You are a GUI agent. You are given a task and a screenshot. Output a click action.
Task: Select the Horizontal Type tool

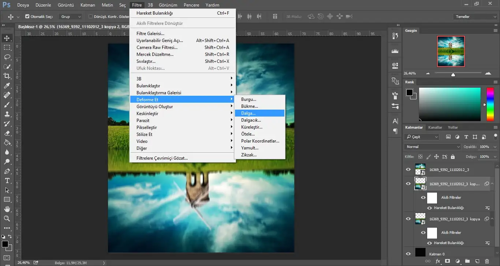point(7,180)
